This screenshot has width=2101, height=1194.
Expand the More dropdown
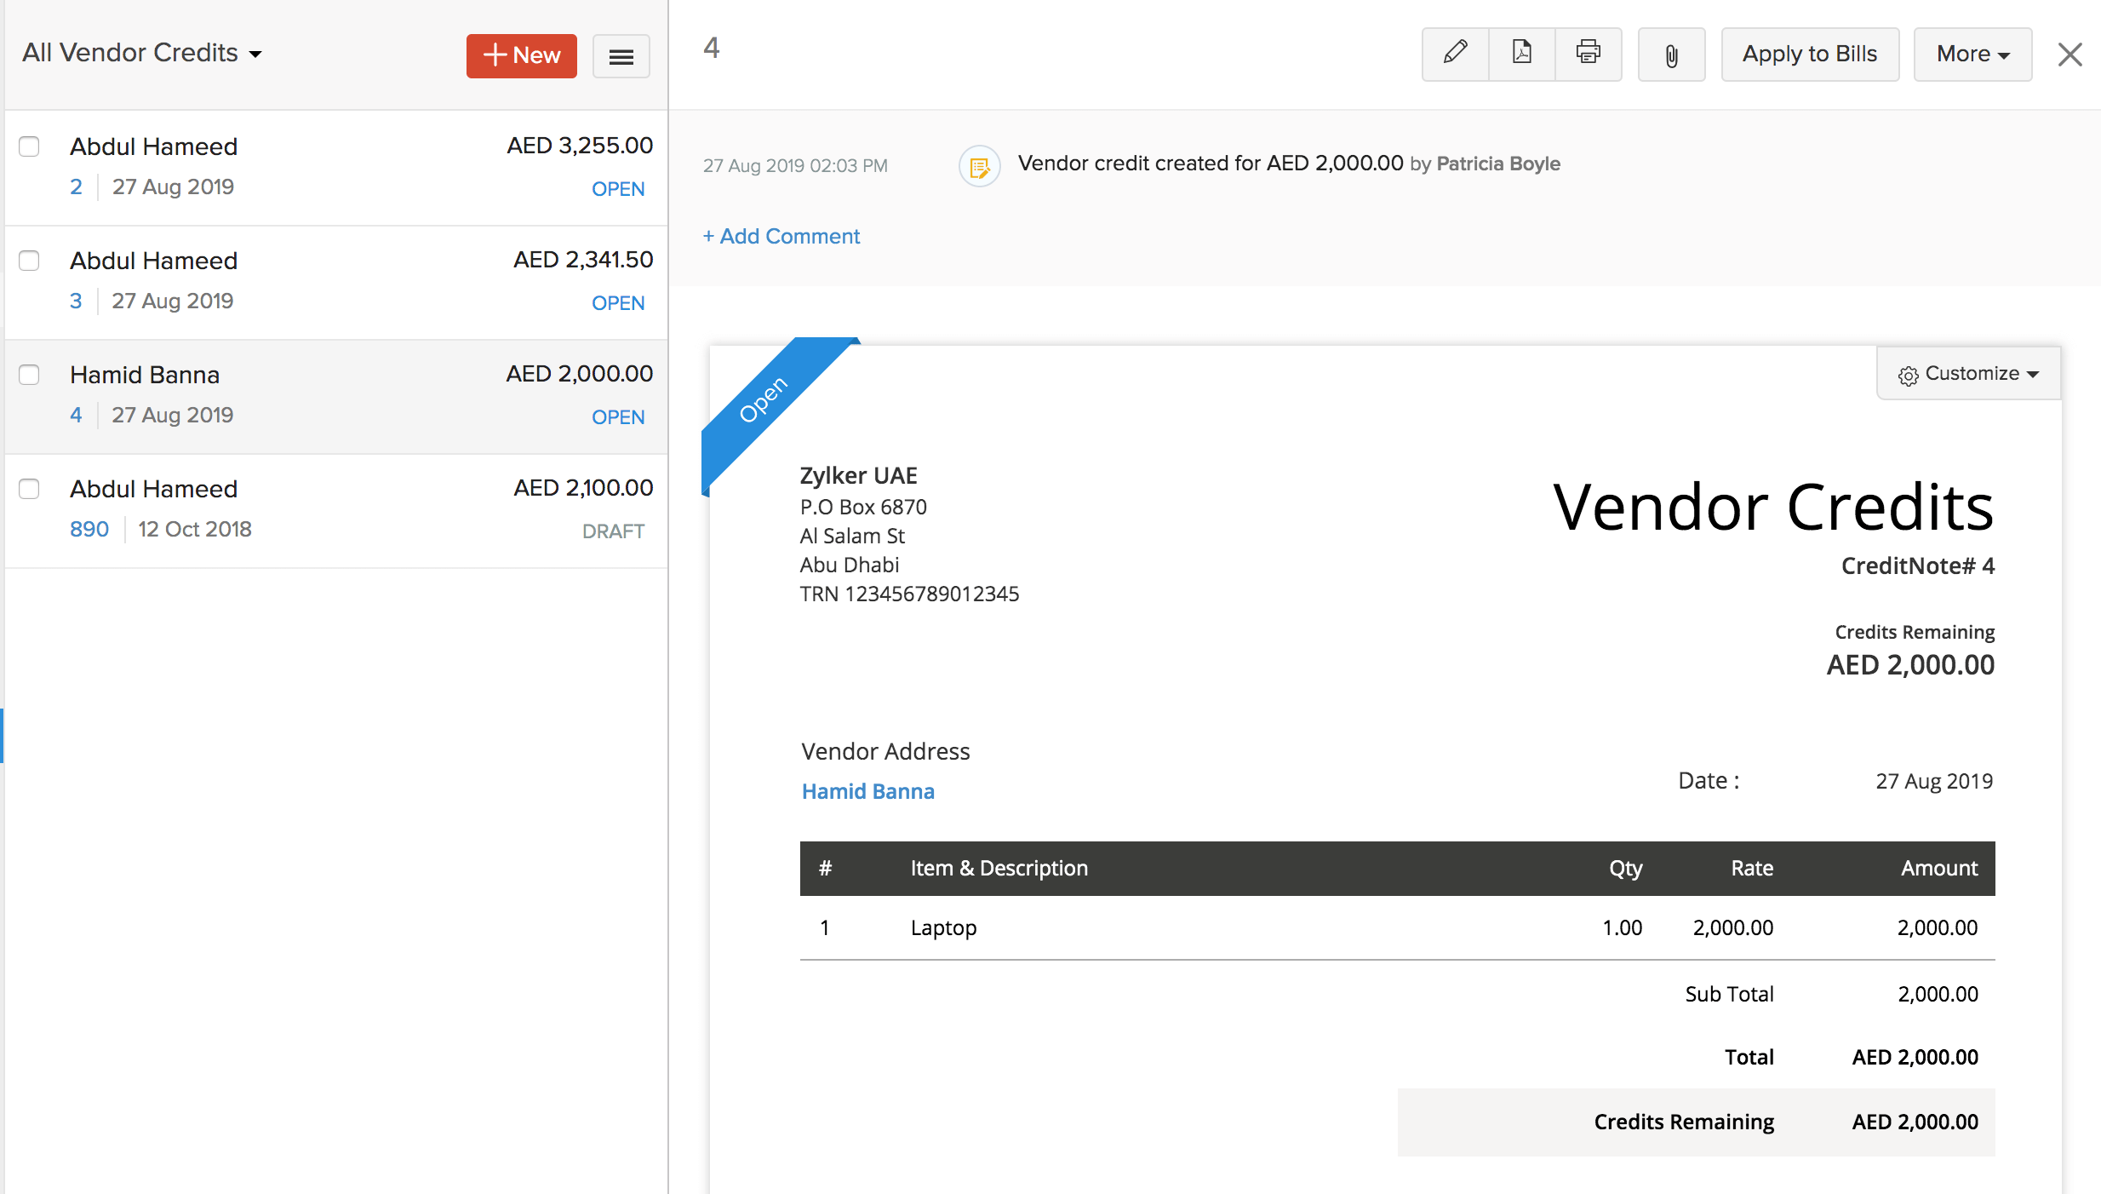[x=1972, y=54]
